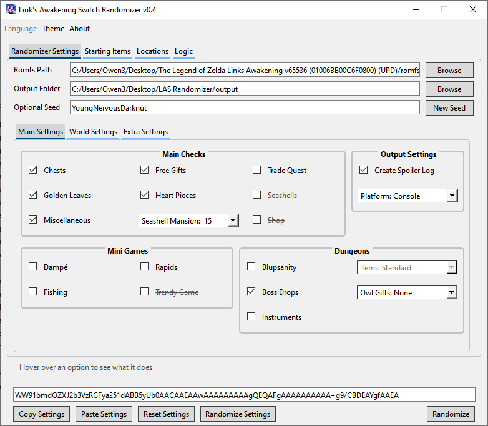Click the Output Folder input field
The height and width of the screenshot is (426, 488).
click(x=245, y=89)
